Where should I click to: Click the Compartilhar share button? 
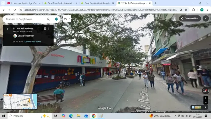190,18
